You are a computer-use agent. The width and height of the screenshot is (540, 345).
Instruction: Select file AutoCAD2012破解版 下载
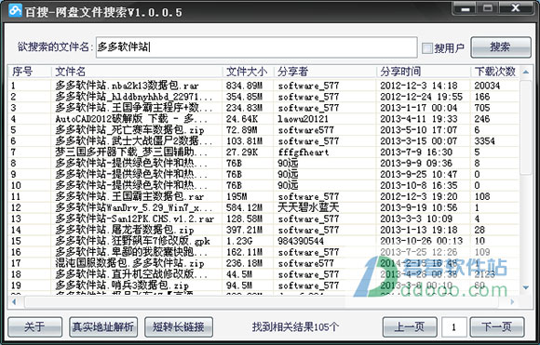pos(131,119)
